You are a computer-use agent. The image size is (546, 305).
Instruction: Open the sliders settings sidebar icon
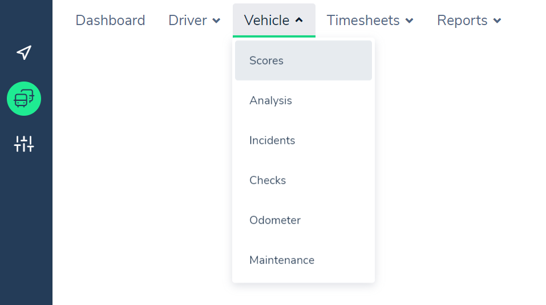point(24,144)
